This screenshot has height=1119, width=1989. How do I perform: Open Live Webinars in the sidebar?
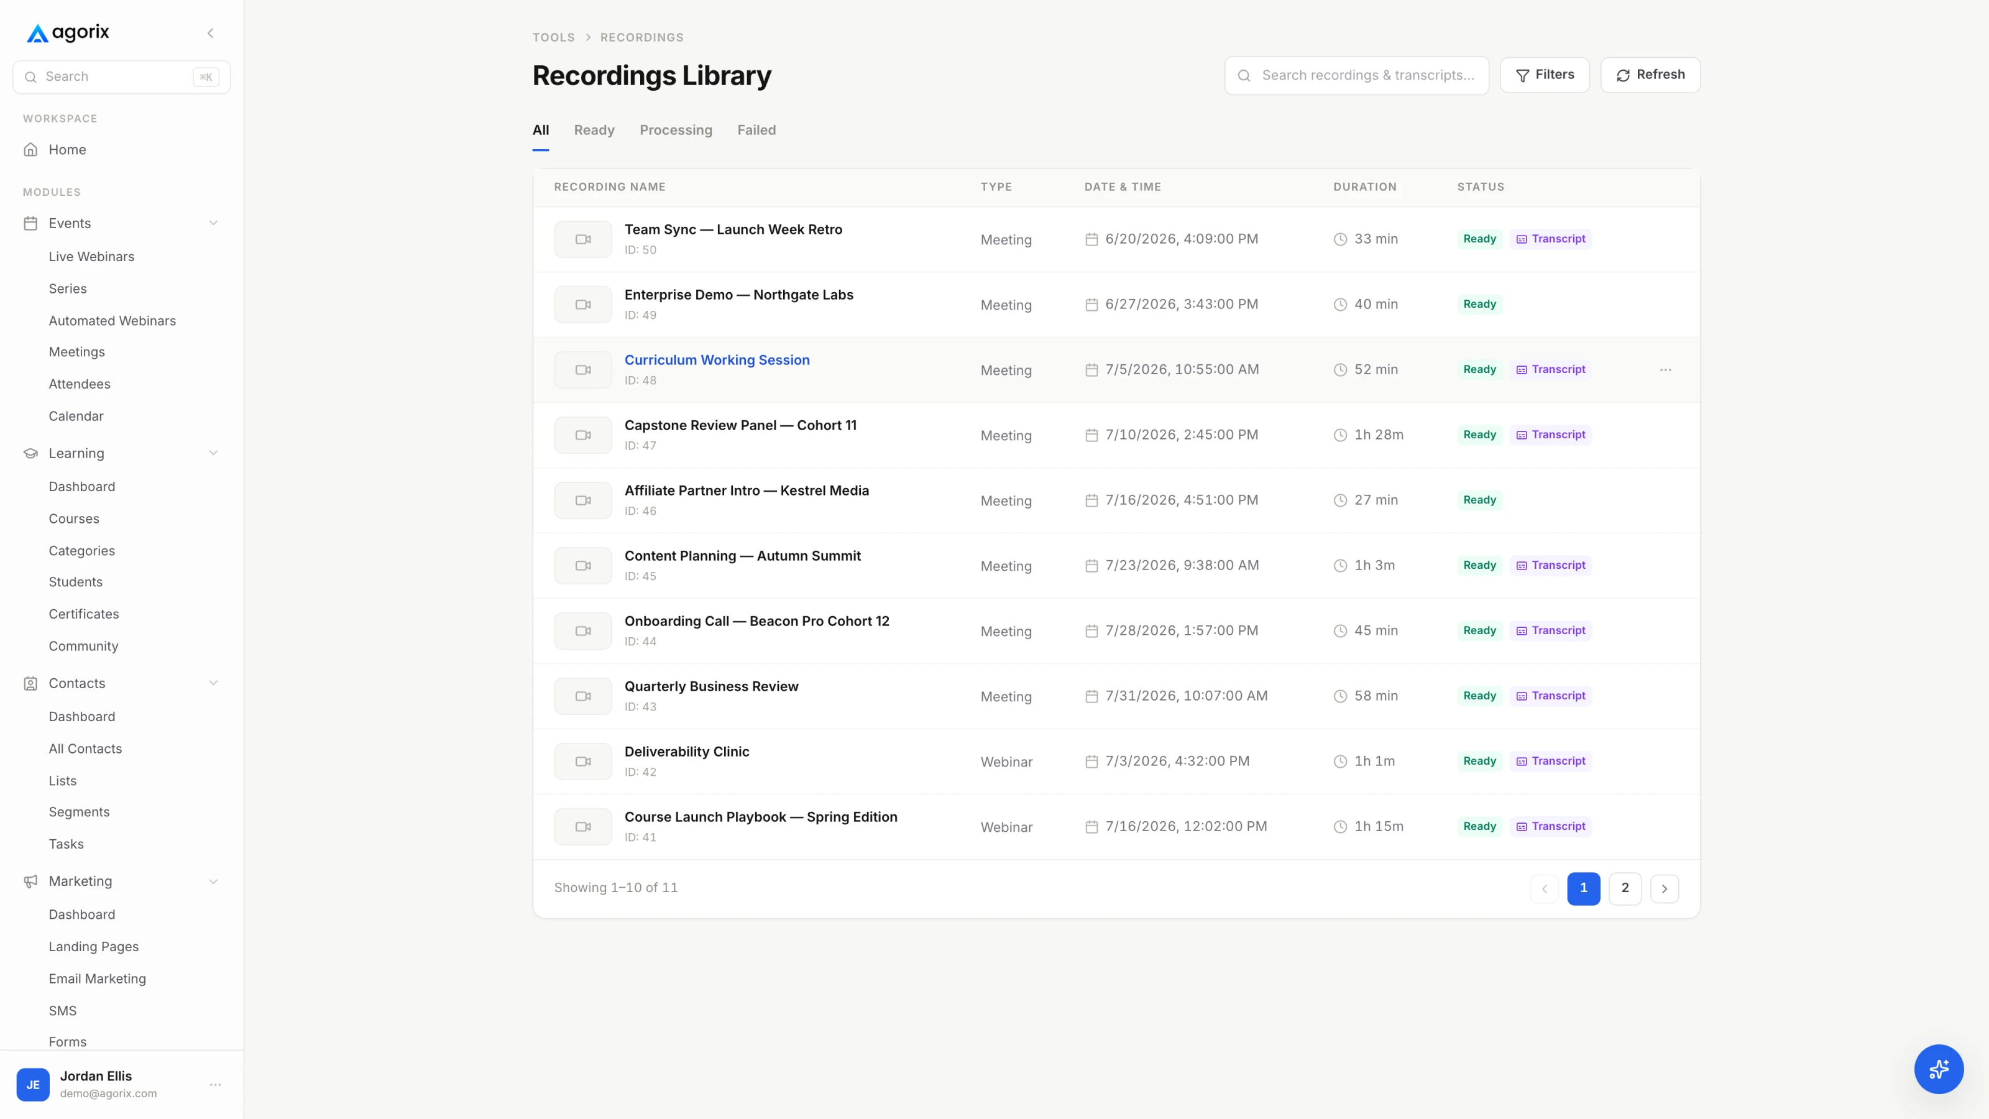(91, 256)
